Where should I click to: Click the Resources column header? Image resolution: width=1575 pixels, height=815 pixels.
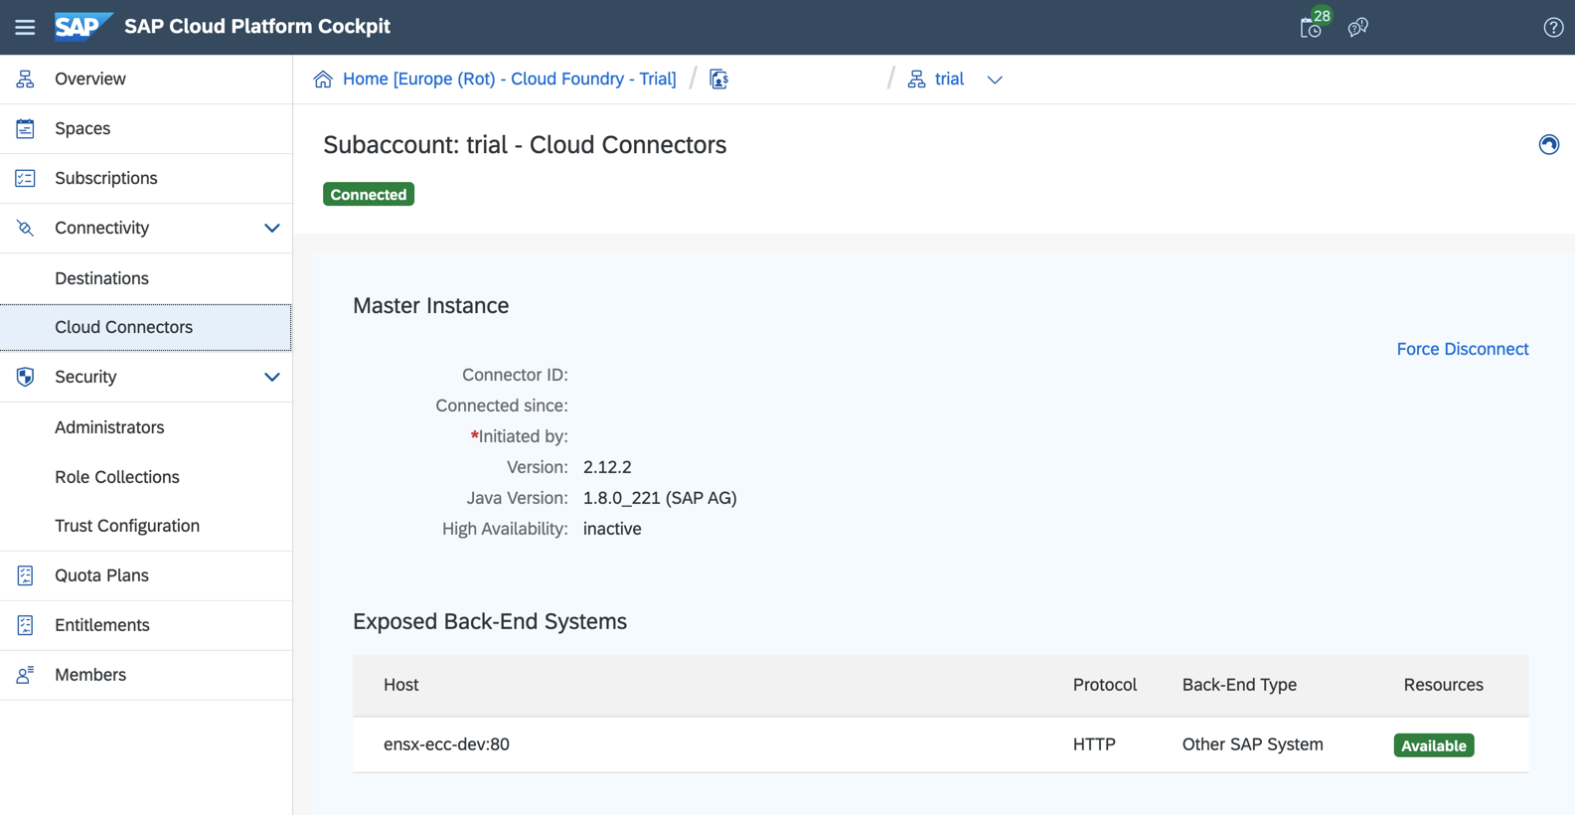[x=1443, y=685]
